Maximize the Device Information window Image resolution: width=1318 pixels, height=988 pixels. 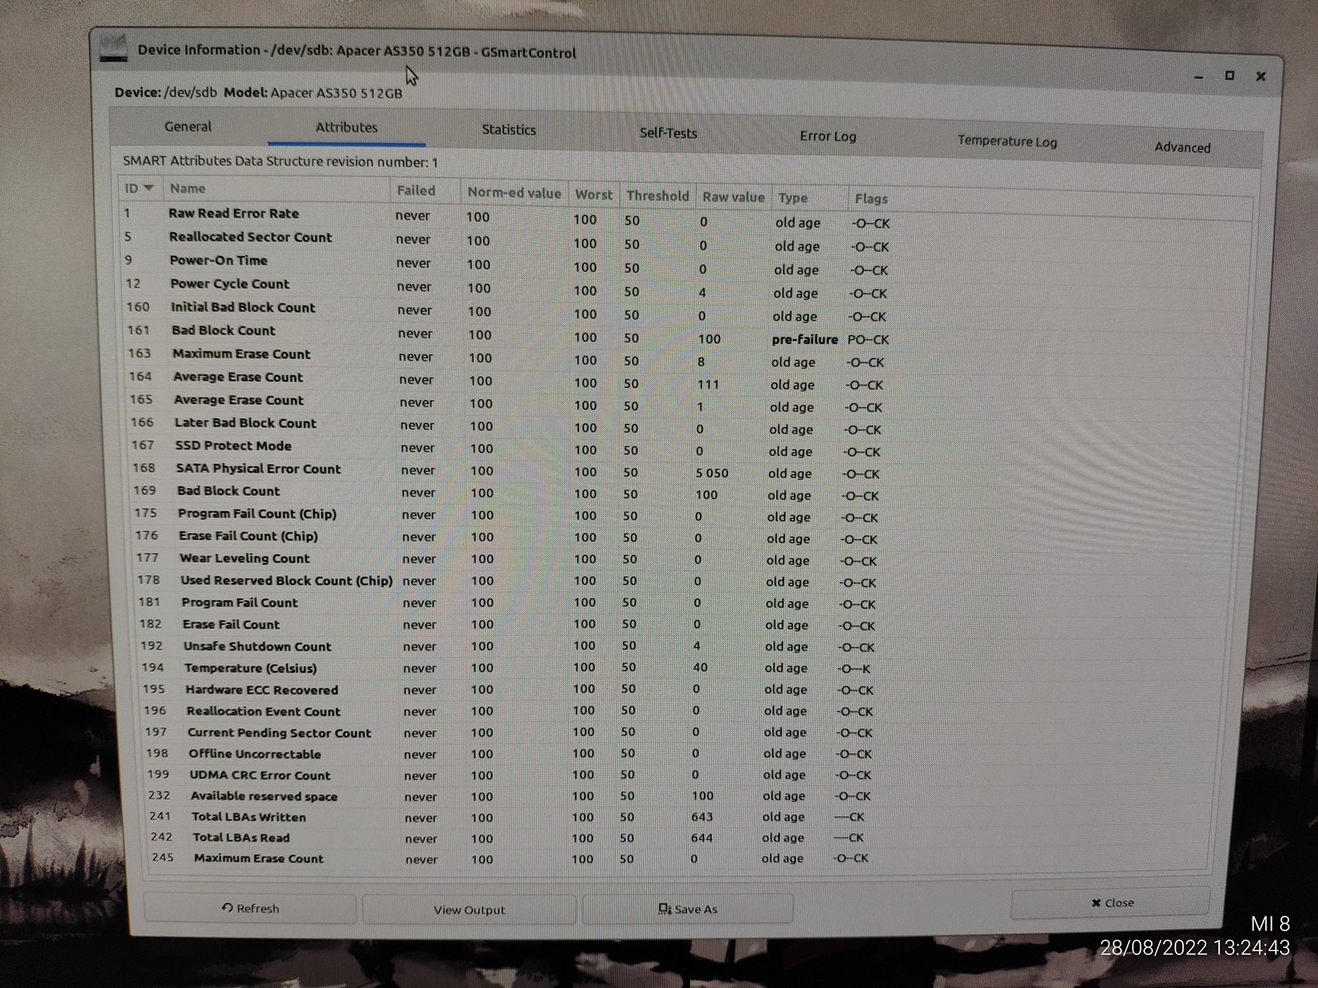click(x=1229, y=76)
